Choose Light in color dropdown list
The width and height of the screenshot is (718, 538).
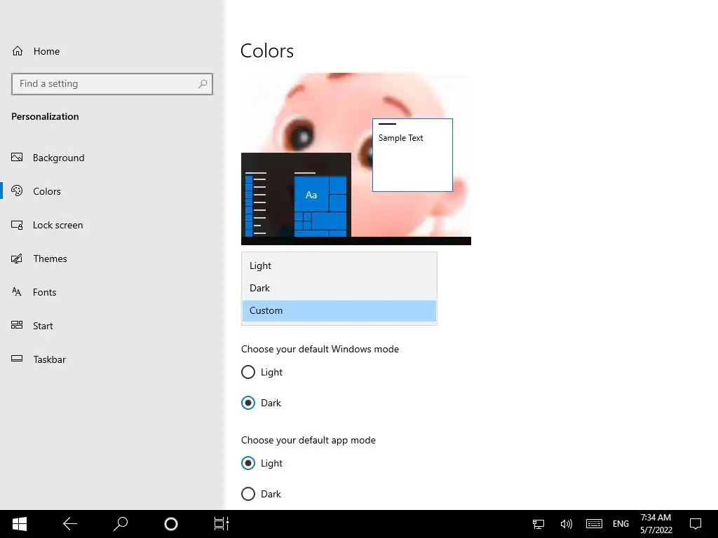pos(339,265)
